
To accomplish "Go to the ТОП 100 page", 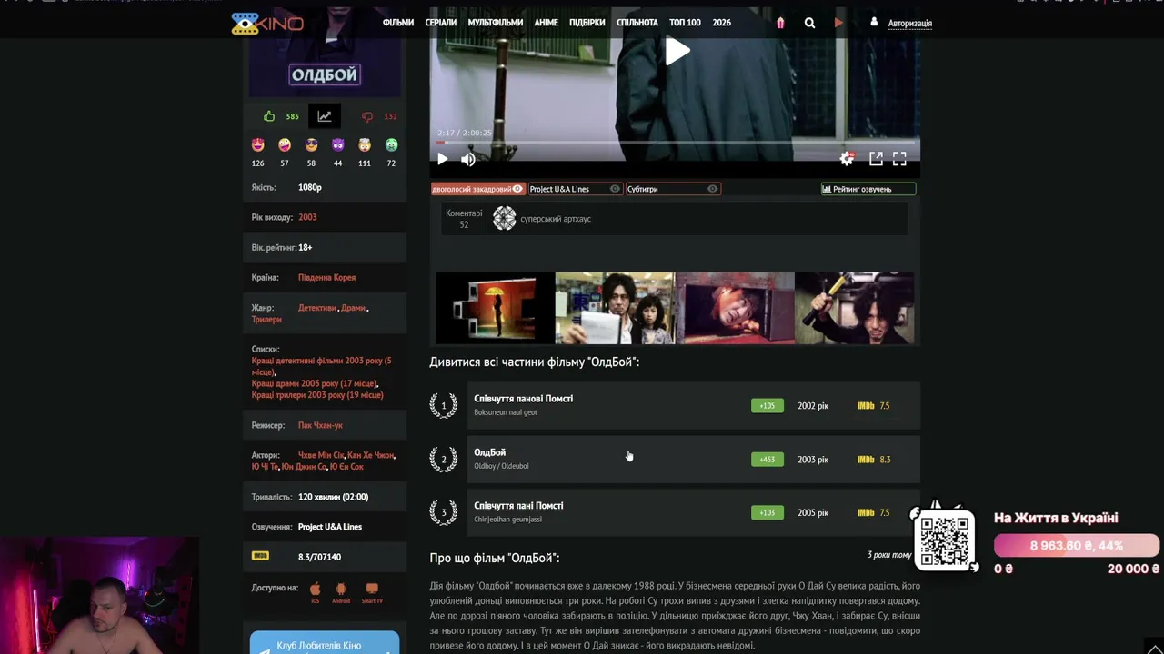I will click(685, 23).
